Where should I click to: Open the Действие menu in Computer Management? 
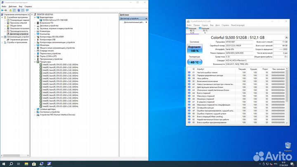pyautogui.click(x=12, y=7)
